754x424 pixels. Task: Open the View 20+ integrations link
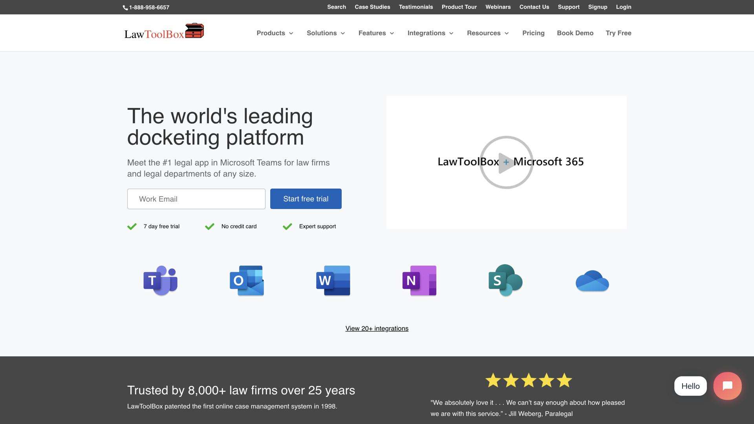coord(377,328)
